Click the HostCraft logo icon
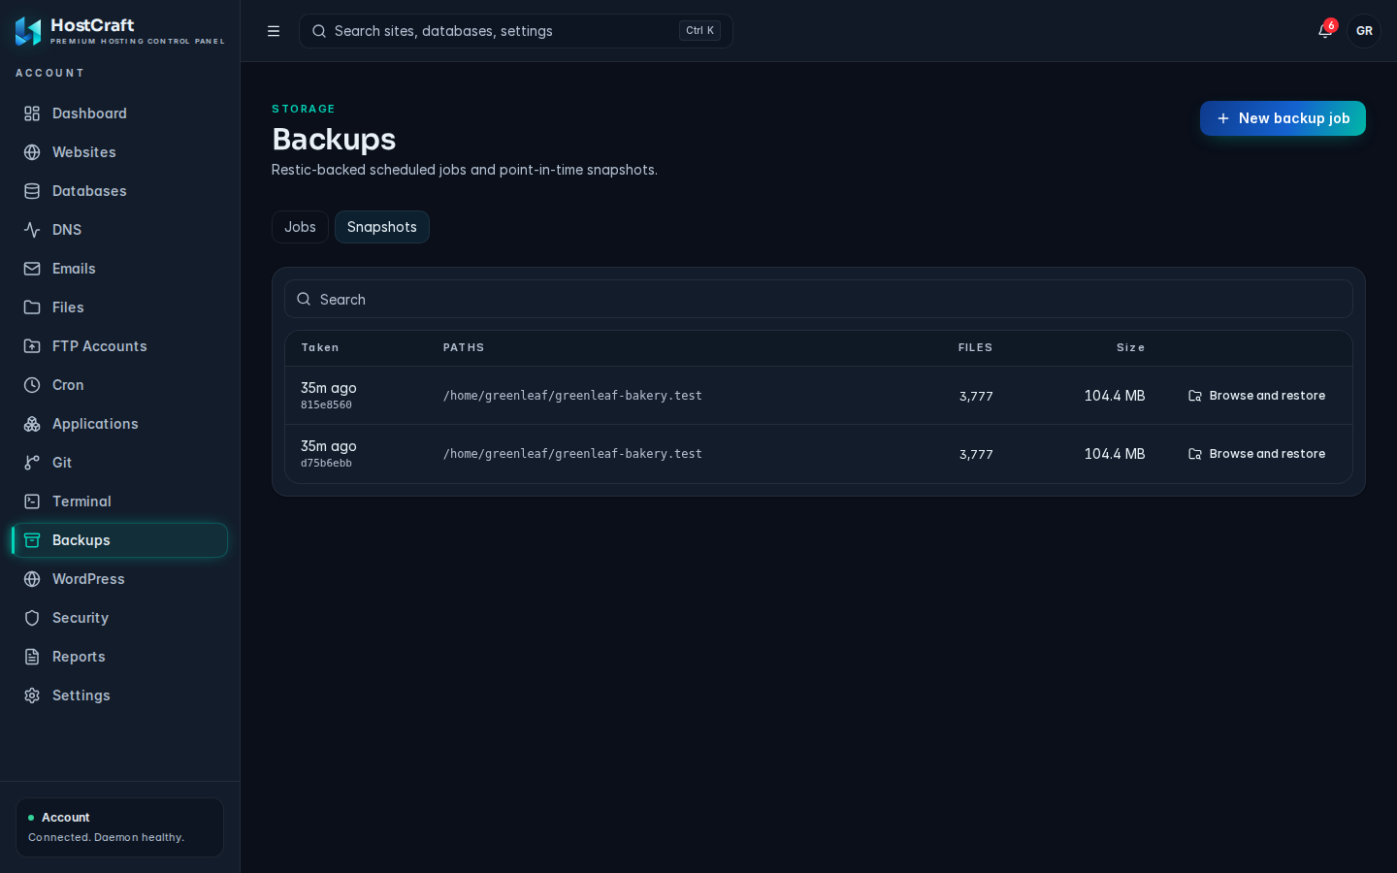 coord(28,31)
